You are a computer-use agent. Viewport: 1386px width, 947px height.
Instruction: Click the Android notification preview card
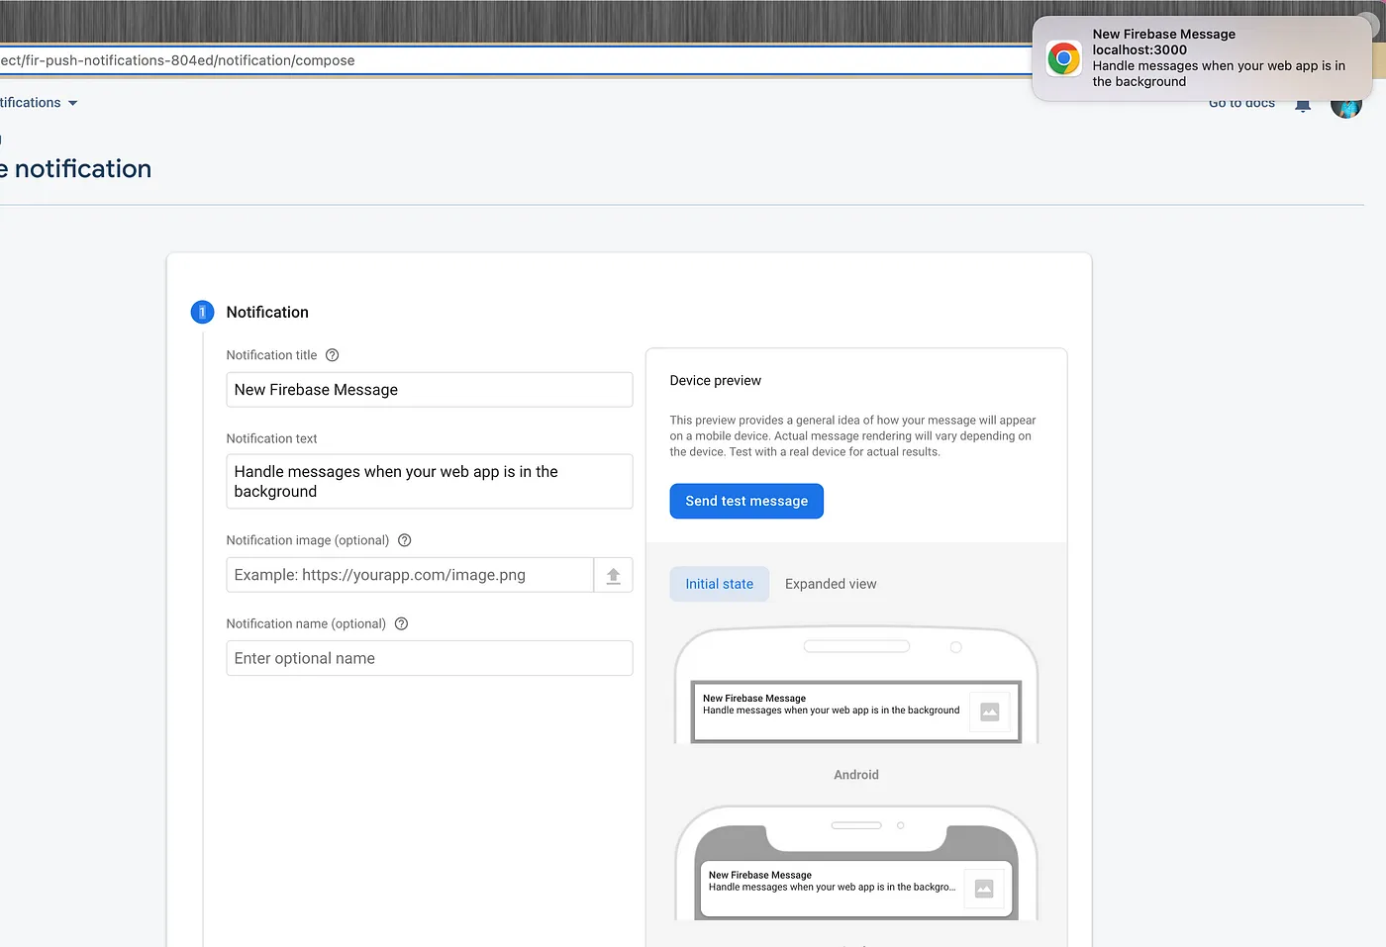click(856, 711)
